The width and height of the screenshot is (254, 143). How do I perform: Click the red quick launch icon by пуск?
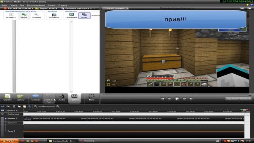(23, 141)
